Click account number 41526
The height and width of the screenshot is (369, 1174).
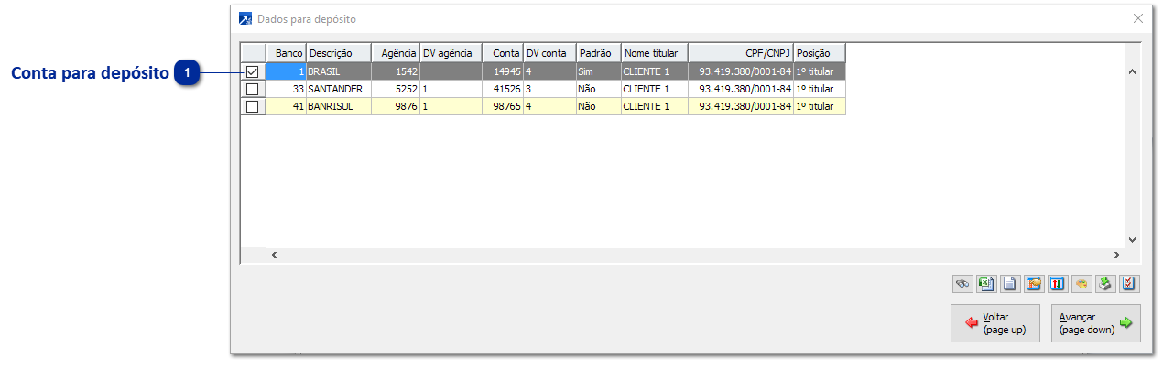click(503, 89)
